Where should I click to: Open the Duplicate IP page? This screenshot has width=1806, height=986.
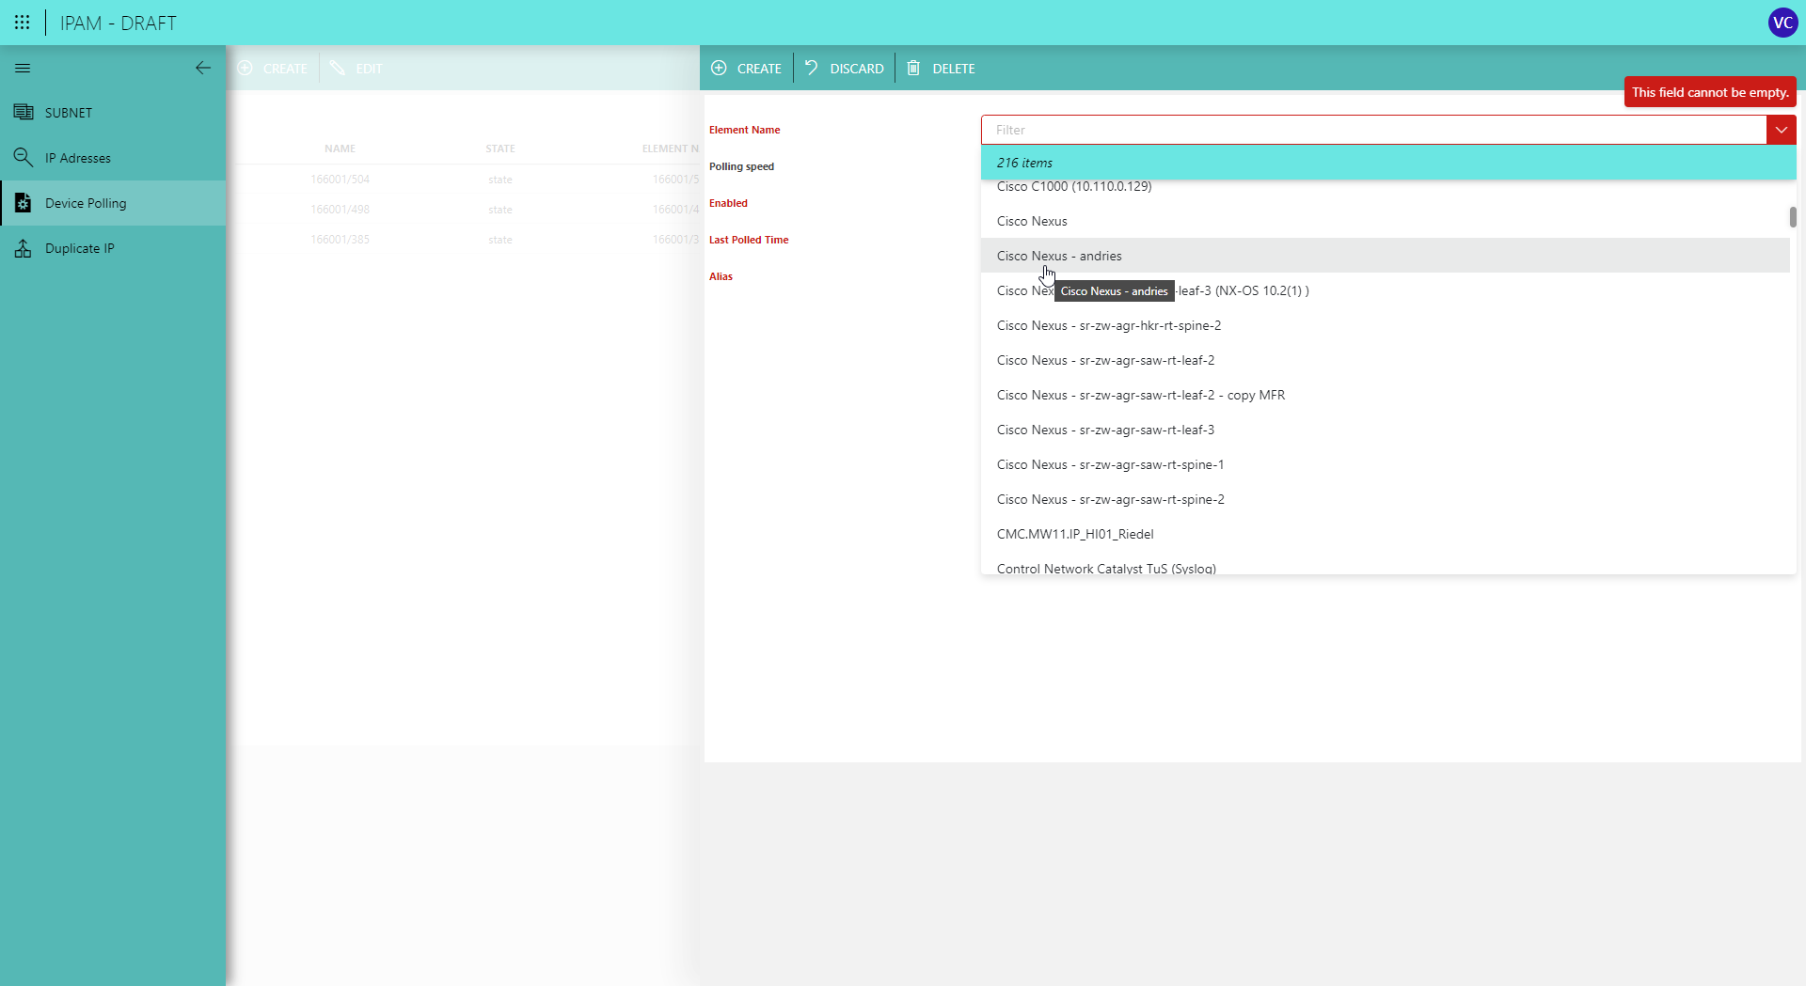tap(113, 248)
